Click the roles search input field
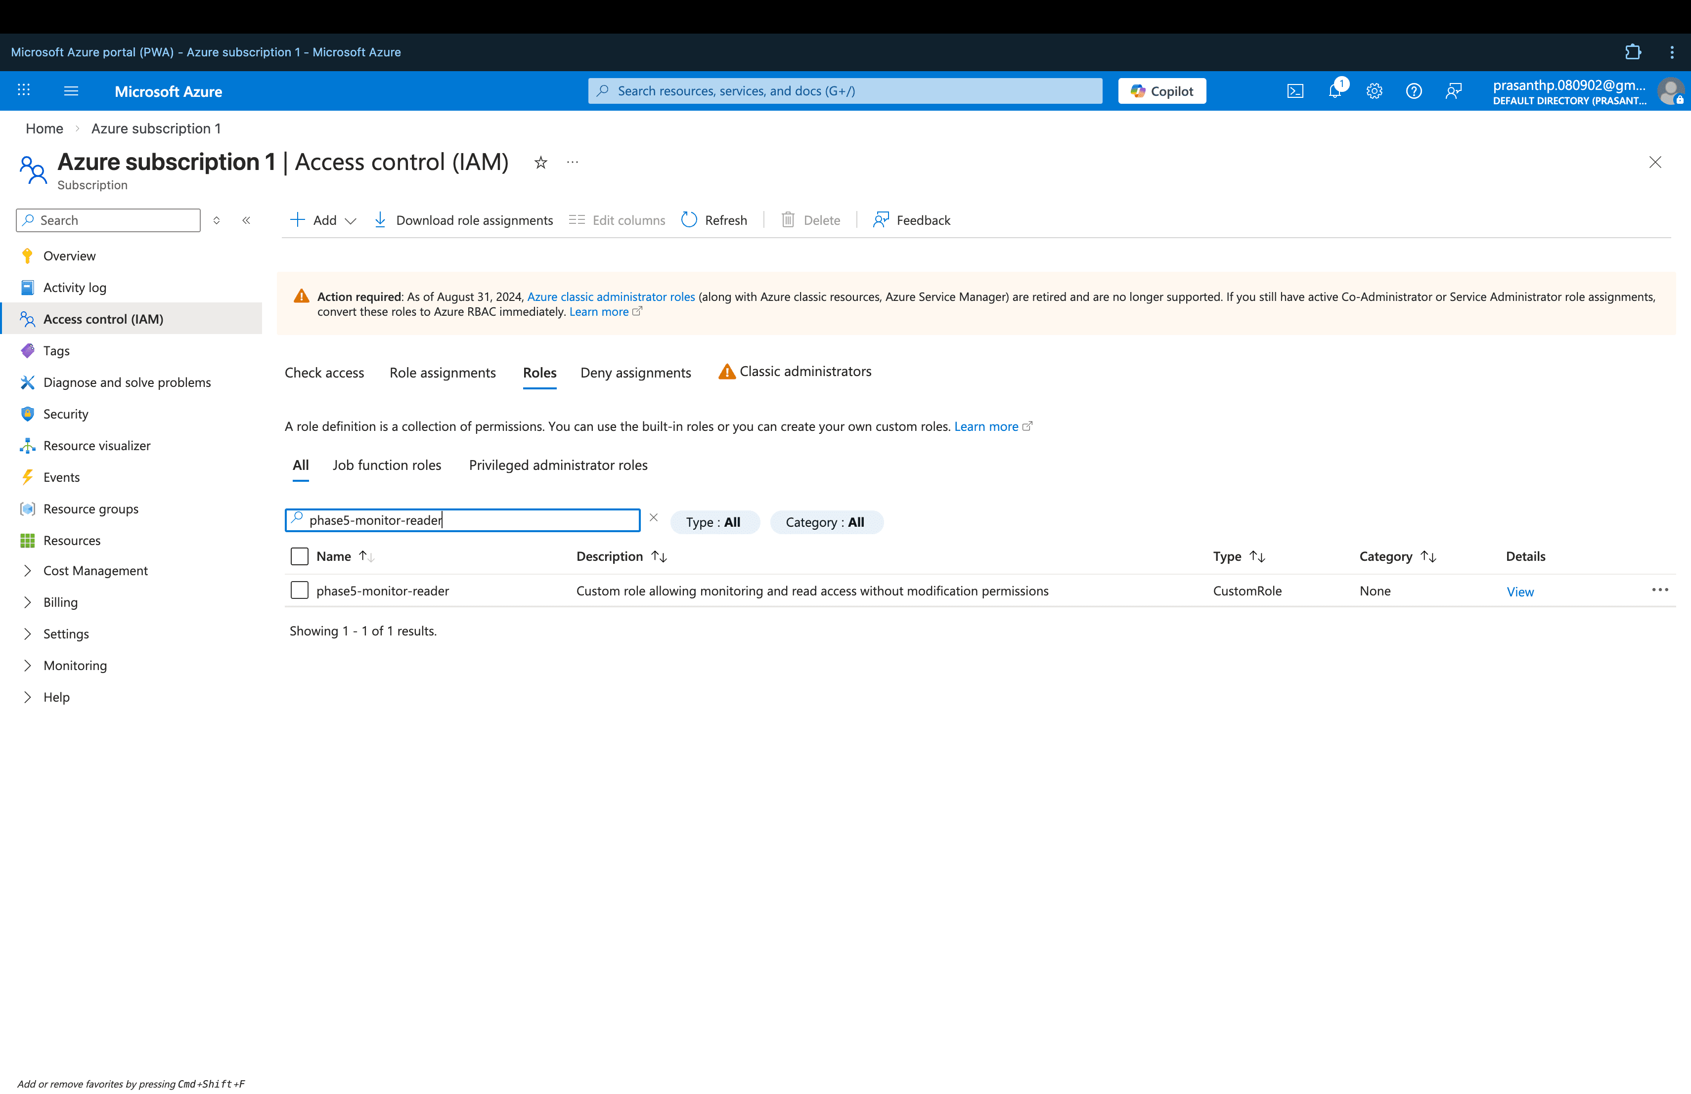 tap(469, 520)
